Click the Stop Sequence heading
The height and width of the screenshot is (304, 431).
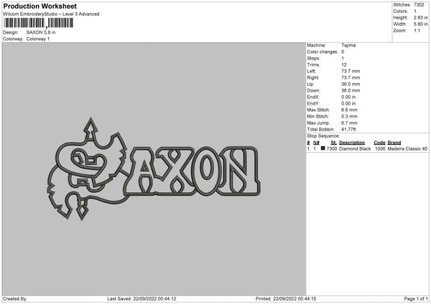pyautogui.click(x=323, y=136)
